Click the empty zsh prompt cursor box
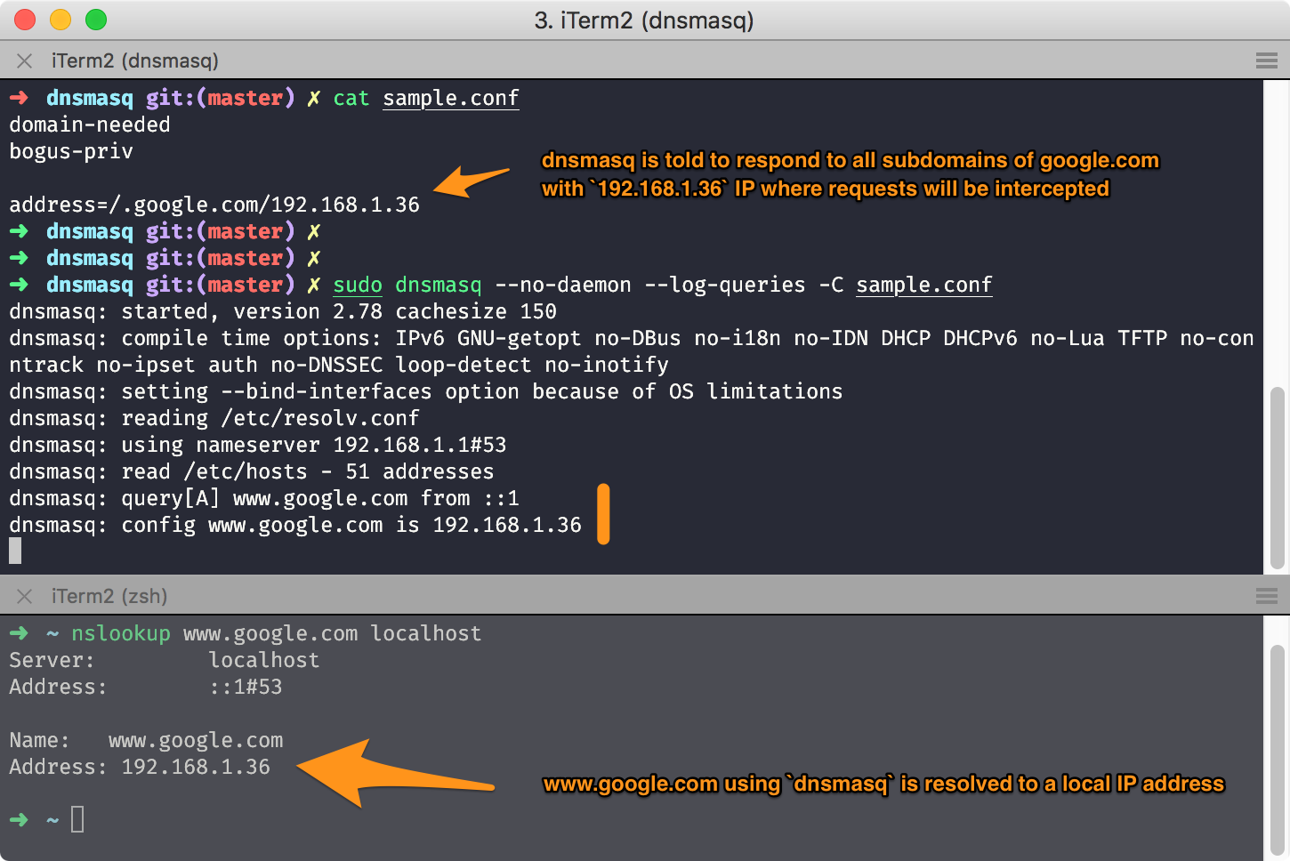The image size is (1290, 861). tap(77, 819)
